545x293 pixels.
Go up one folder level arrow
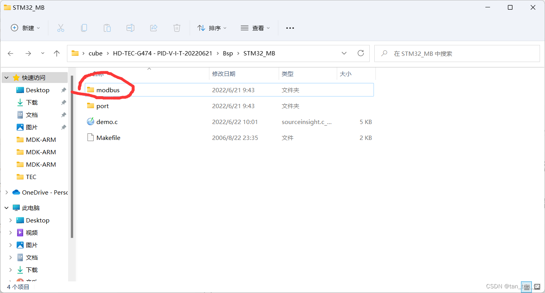57,53
